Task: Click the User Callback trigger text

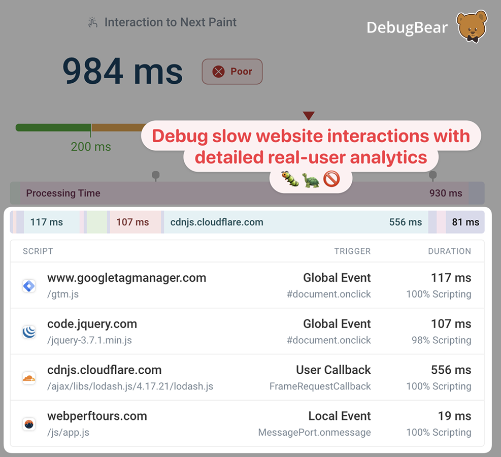Action: point(333,370)
